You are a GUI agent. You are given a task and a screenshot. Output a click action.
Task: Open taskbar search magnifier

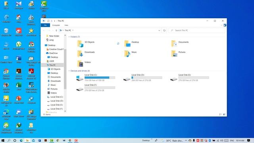pyautogui.click(x=9, y=140)
